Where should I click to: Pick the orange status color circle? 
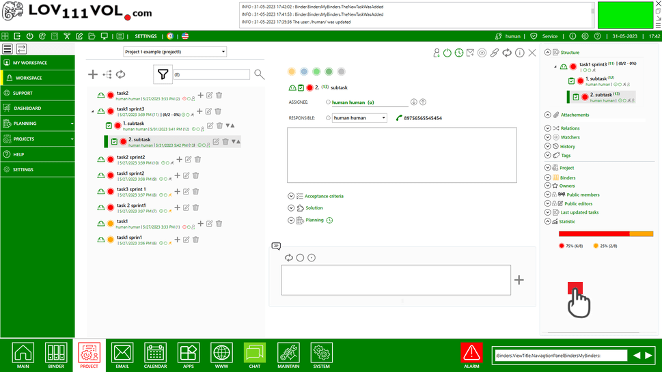click(291, 72)
